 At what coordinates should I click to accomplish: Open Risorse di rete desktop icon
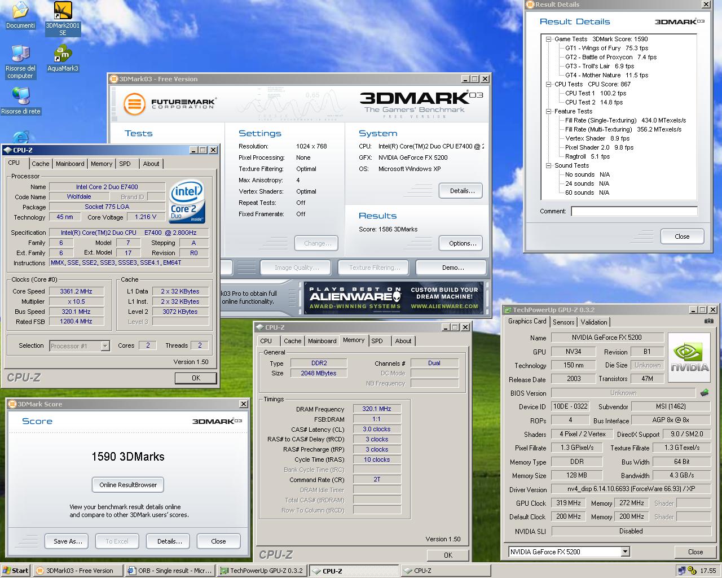pos(21,101)
